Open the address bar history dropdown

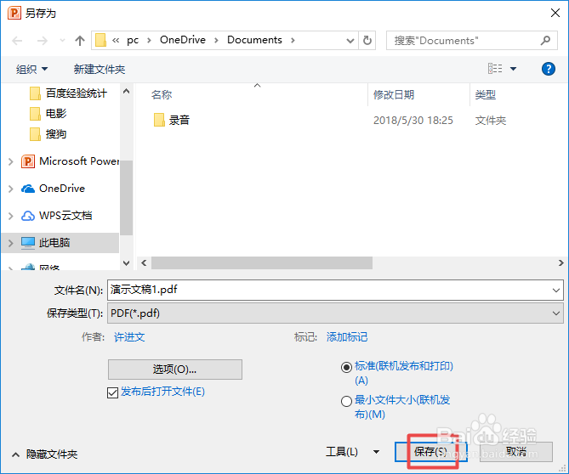[350, 40]
